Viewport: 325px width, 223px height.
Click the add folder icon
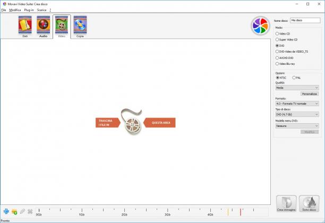tap(14, 212)
